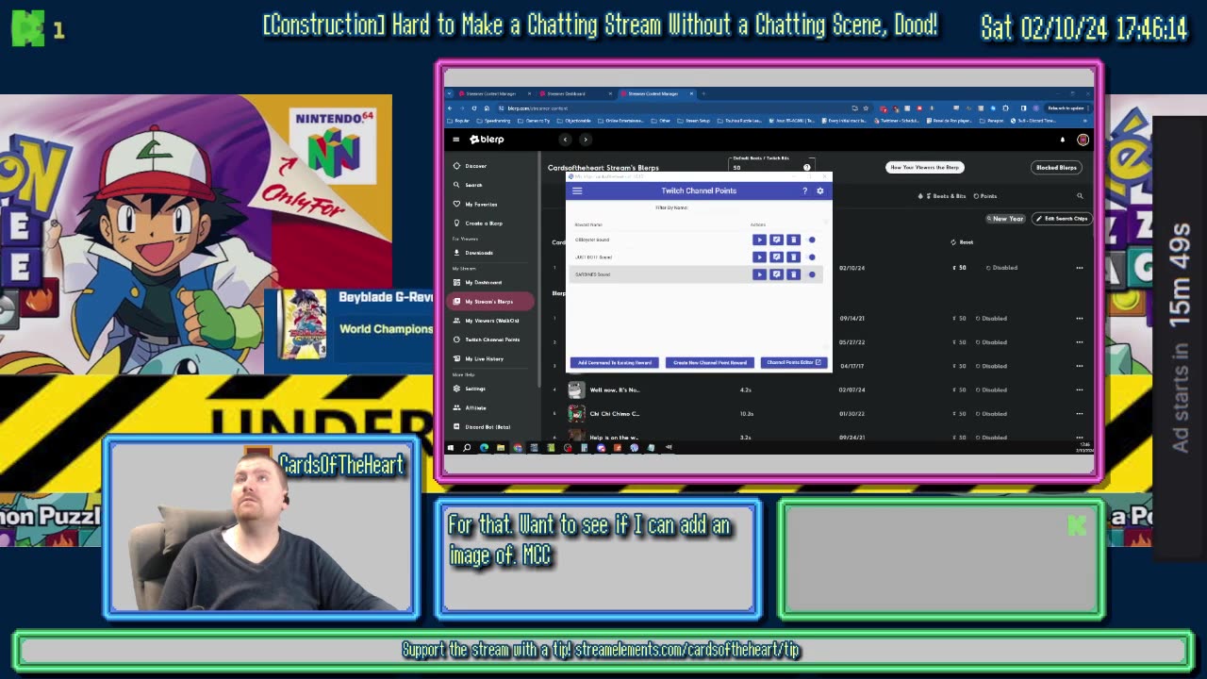1207x679 pixels.
Task: Go forward with blerp's right arrow
Action: pos(585,140)
